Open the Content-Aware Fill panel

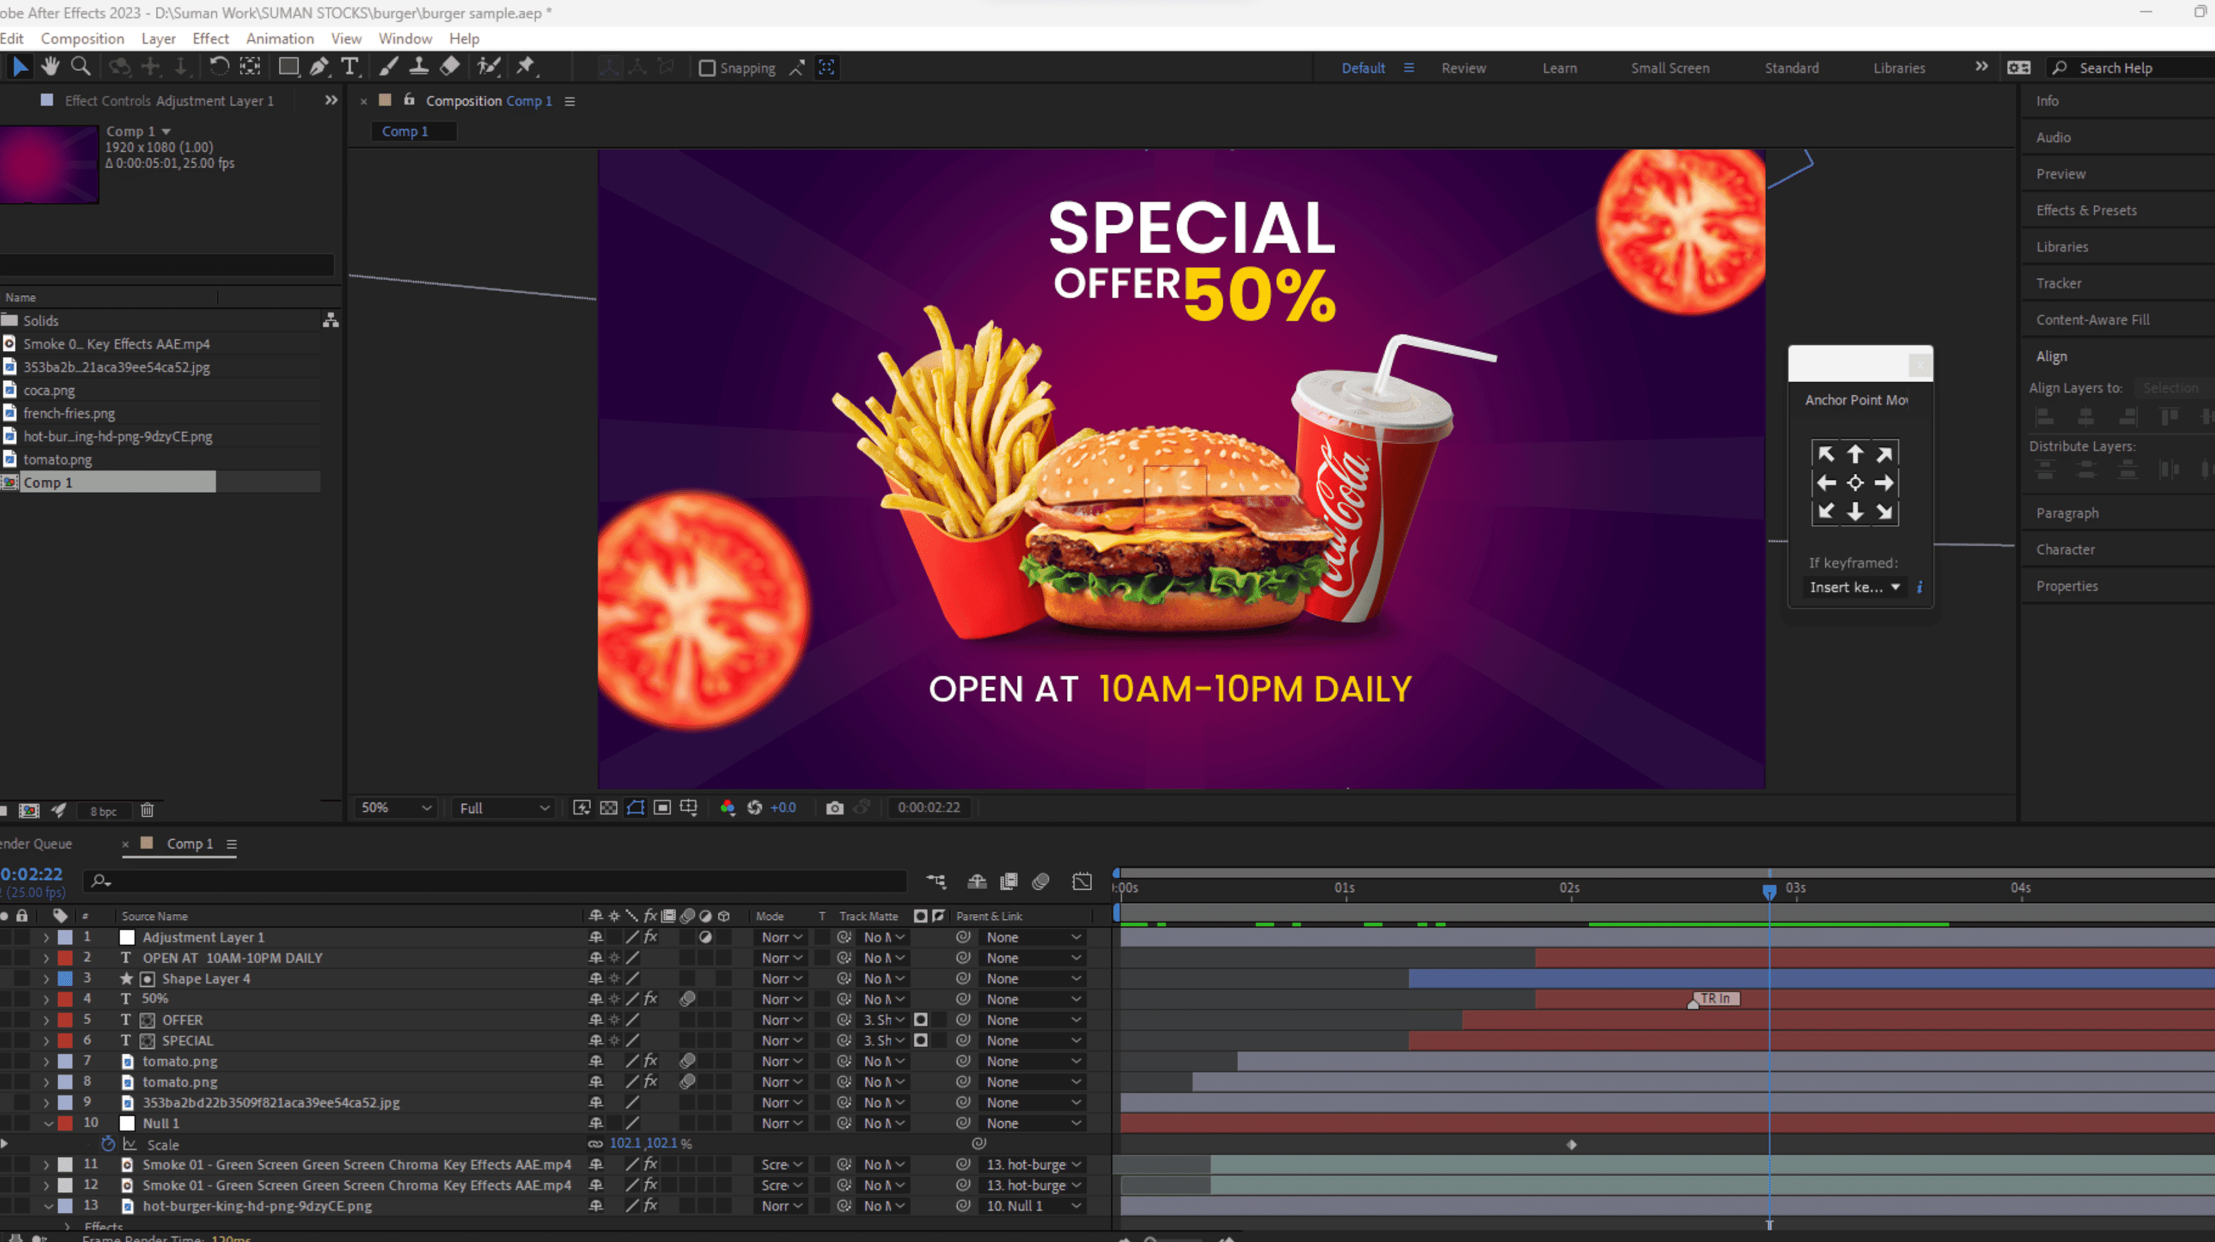tap(2093, 320)
